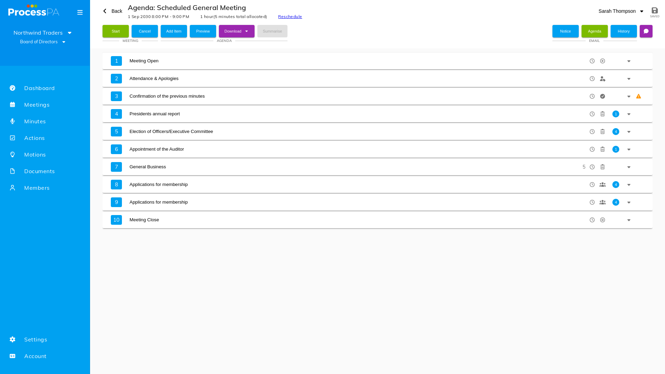Click checkmark icon on Confirmation of previous minutes row
665x374 pixels.
[x=603, y=96]
